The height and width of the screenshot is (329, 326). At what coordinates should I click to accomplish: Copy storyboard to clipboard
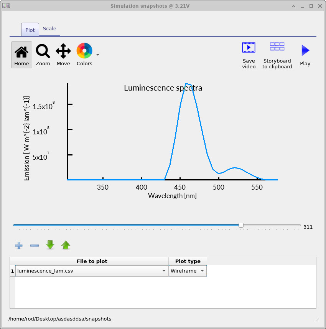point(277,46)
